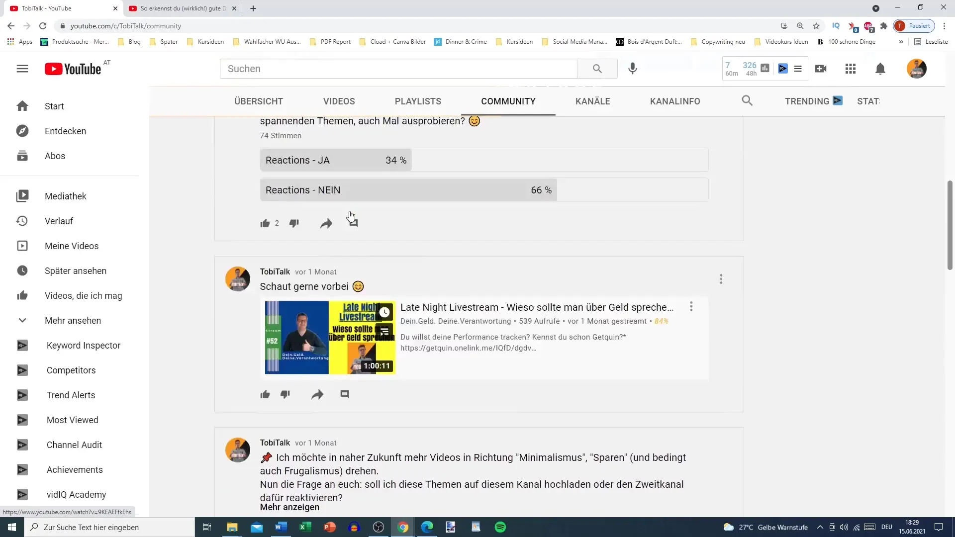
Task: Expand the three-dot menu on TobiTalk post
Action: [x=721, y=278]
